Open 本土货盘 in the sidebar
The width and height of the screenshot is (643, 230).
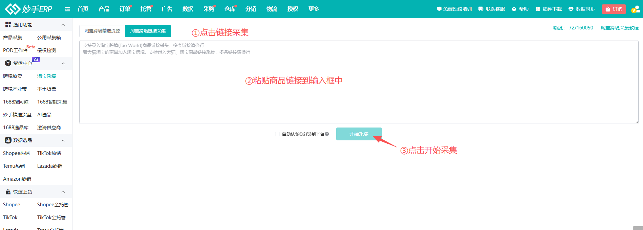47,89
